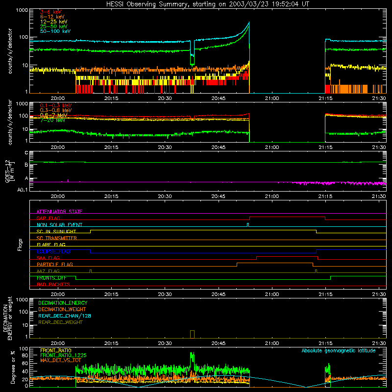
Task: Click the SC_IN_SUNLIGHT flag label
Action: (x=56, y=231)
